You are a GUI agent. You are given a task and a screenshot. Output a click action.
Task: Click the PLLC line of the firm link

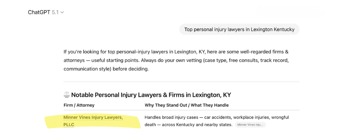point(69,125)
